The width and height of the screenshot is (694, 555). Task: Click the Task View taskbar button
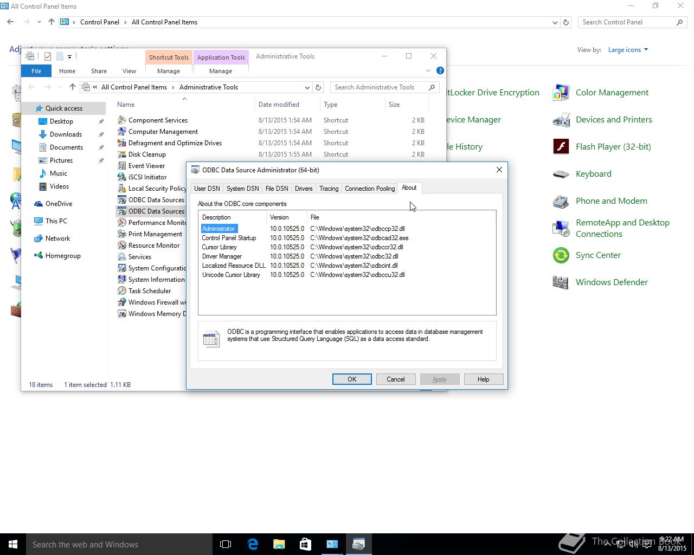point(226,544)
